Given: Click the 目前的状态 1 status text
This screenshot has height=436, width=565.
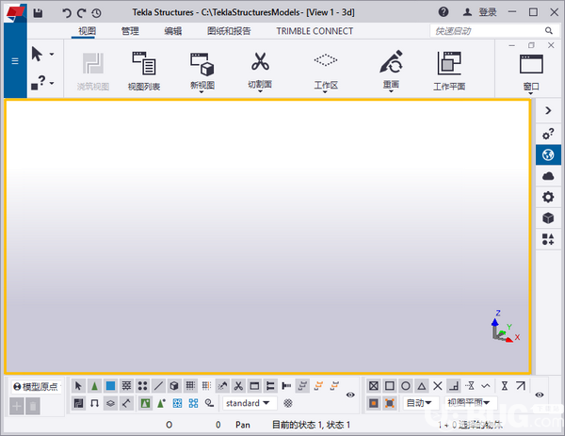Looking at the screenshot, I should tap(299, 425).
